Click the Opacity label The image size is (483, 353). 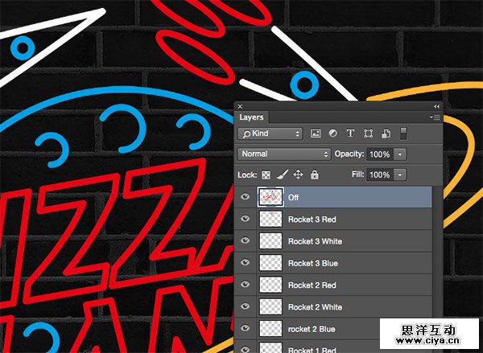349,154
